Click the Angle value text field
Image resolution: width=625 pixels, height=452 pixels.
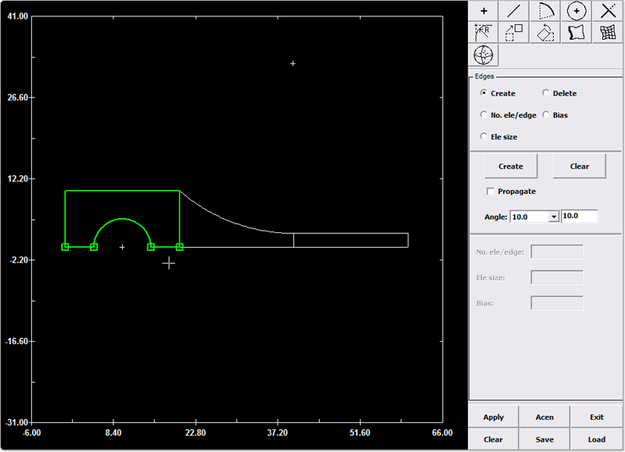(x=579, y=217)
